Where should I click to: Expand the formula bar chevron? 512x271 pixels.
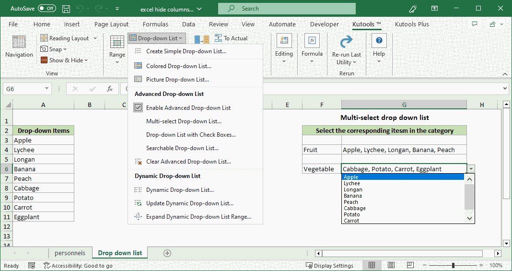tap(505, 89)
